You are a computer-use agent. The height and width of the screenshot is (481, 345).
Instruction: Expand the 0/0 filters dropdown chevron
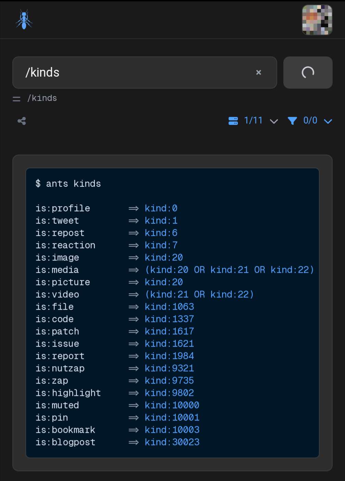(x=328, y=121)
